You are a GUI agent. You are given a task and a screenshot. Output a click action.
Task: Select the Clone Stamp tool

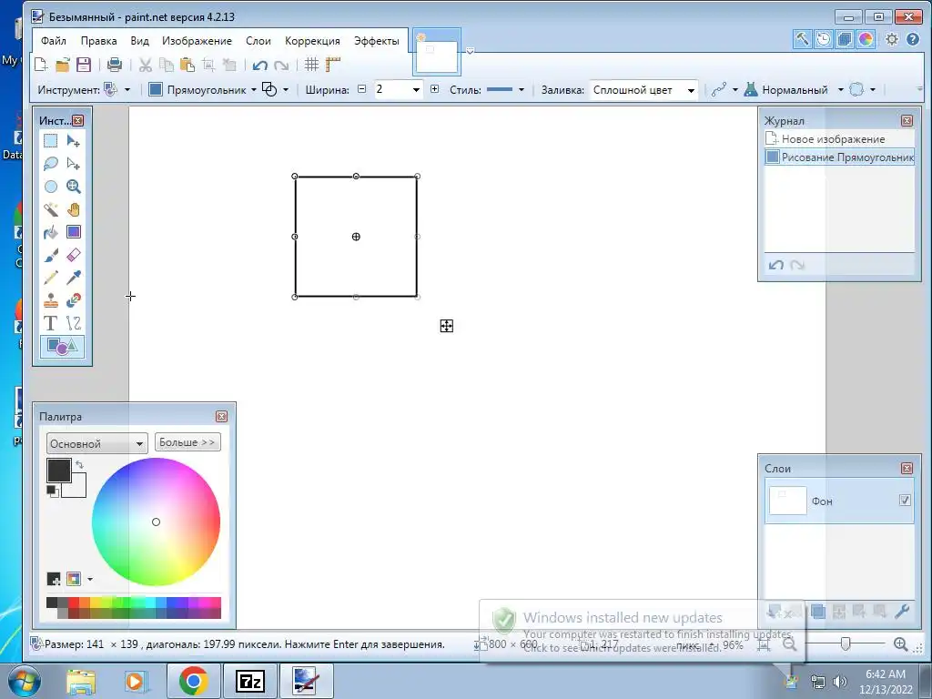click(x=51, y=300)
